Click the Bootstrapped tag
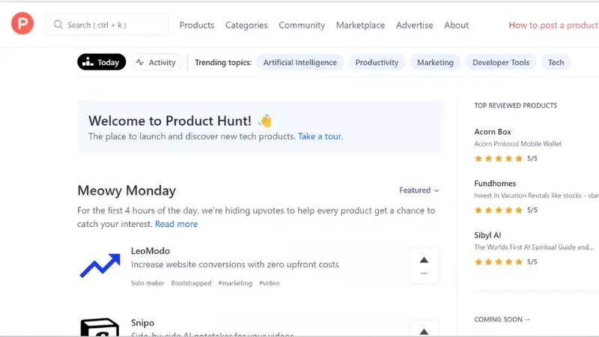The height and width of the screenshot is (337, 599). [x=191, y=283]
